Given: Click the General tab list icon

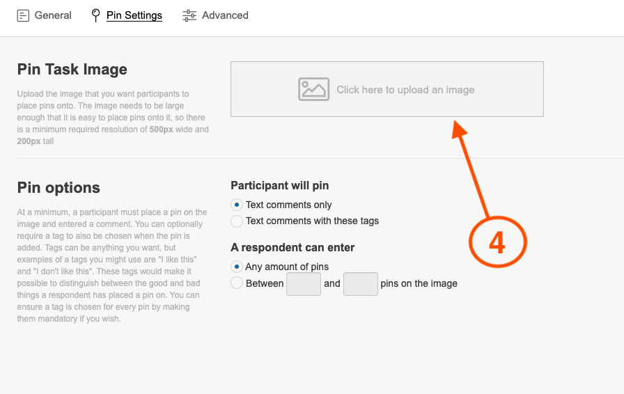Looking at the screenshot, I should pos(23,15).
